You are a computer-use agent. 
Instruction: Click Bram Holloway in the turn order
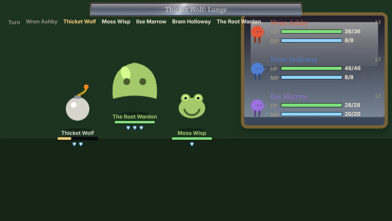tap(191, 21)
